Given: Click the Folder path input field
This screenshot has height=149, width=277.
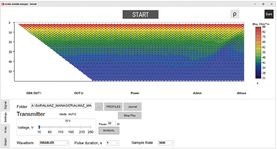Looking at the screenshot, I should click(61, 106).
